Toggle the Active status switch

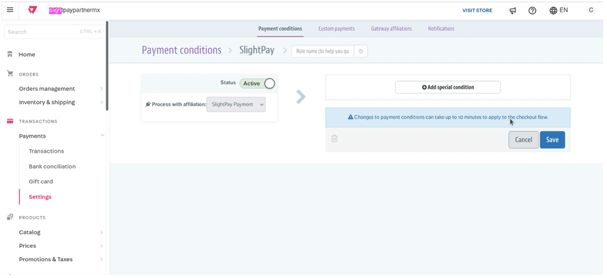coord(258,84)
